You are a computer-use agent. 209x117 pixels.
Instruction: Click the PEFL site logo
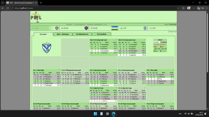(36, 17)
